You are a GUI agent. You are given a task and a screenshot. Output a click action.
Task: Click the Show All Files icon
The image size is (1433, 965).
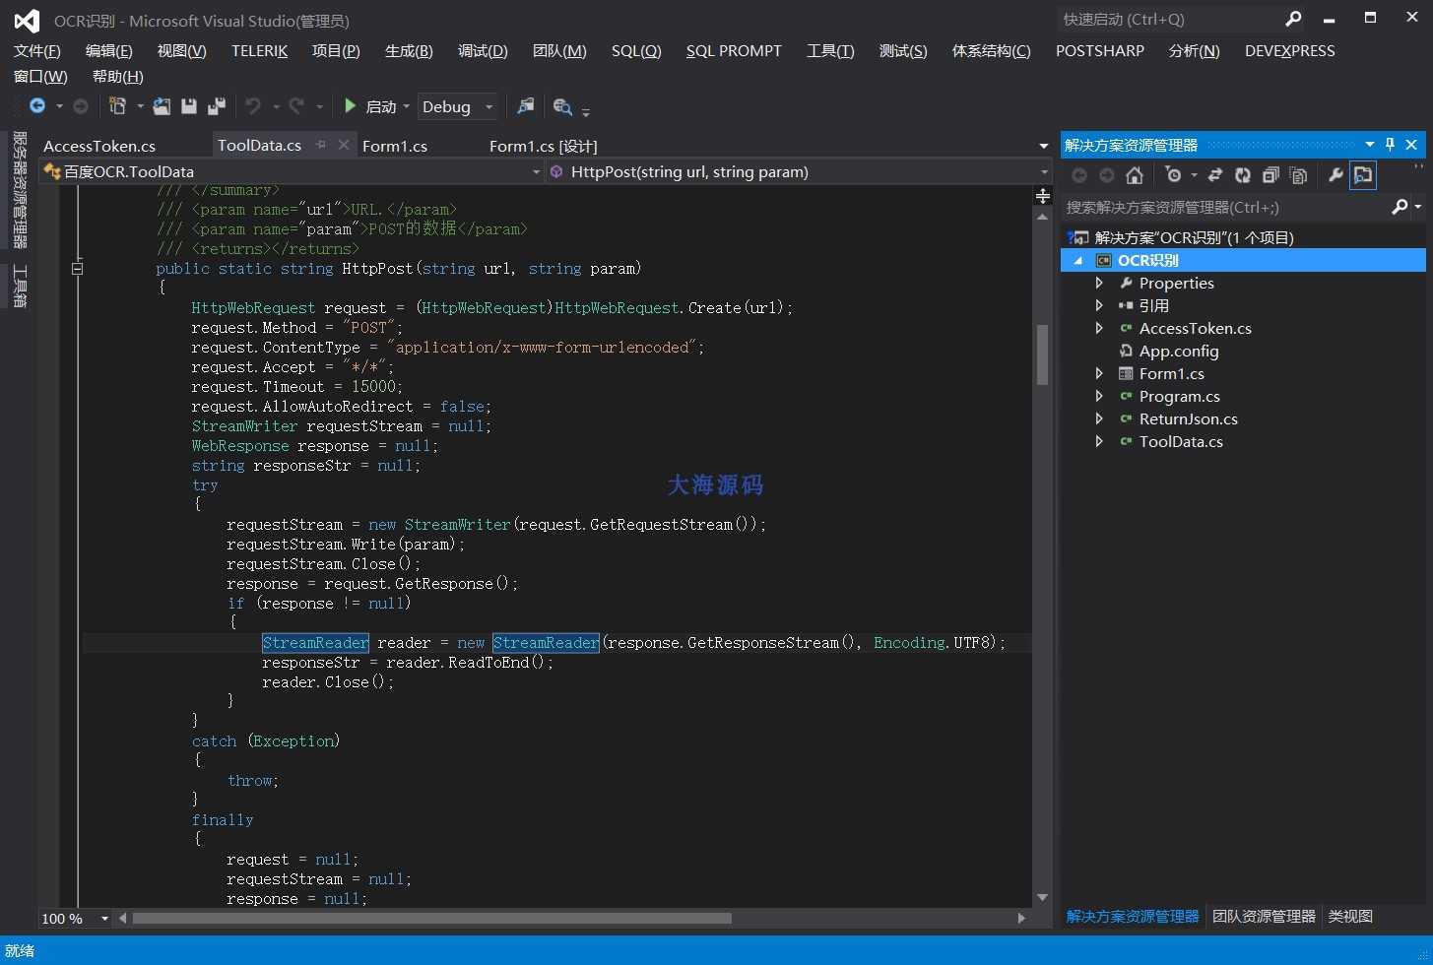[x=1299, y=175]
